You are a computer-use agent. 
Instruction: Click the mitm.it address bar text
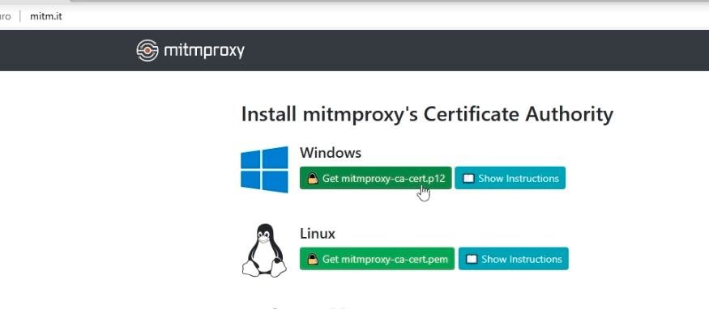46,17
